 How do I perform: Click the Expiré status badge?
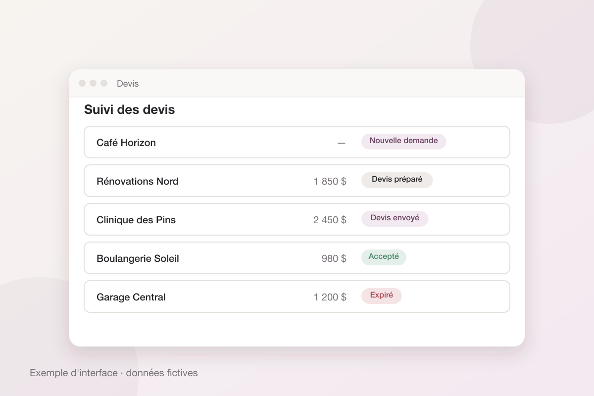[381, 296]
